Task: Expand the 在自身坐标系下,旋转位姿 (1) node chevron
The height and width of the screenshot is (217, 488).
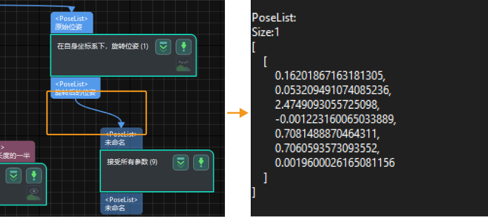Action: (163, 47)
